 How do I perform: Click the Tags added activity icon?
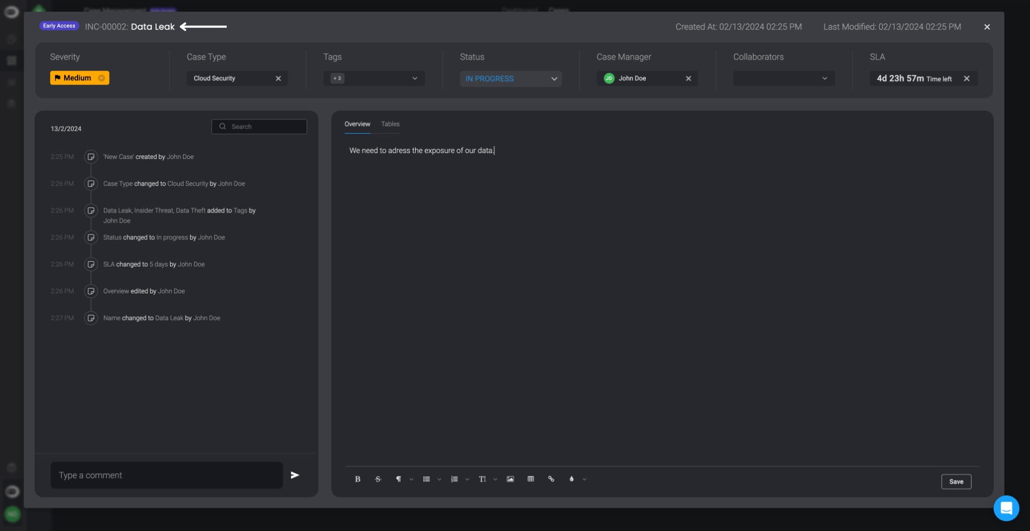tap(91, 210)
